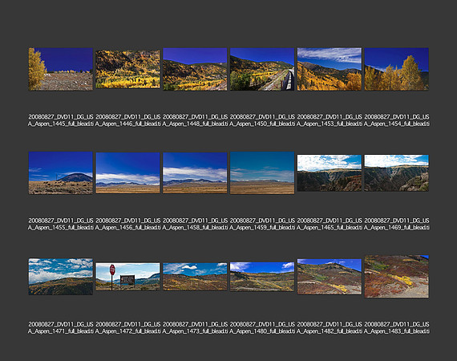The width and height of the screenshot is (457, 361).
Task: Click the filename label ending Aspen_1482_full_bleed
Action: 330,327
